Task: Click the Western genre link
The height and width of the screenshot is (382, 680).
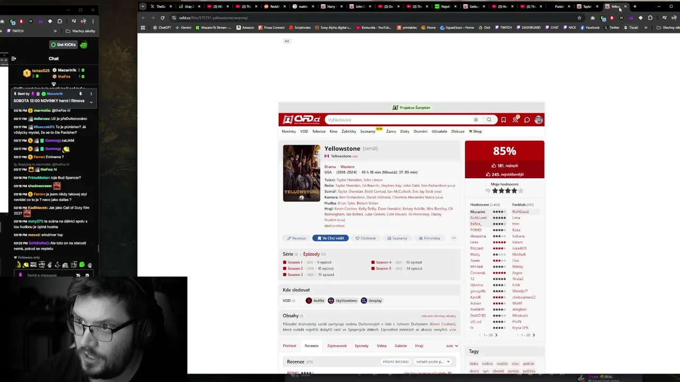Action: pos(347,167)
